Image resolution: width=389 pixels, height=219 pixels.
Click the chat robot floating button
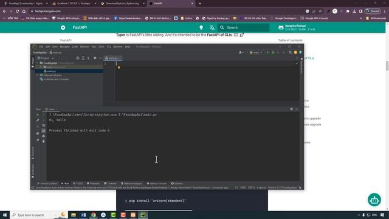[x=374, y=200]
